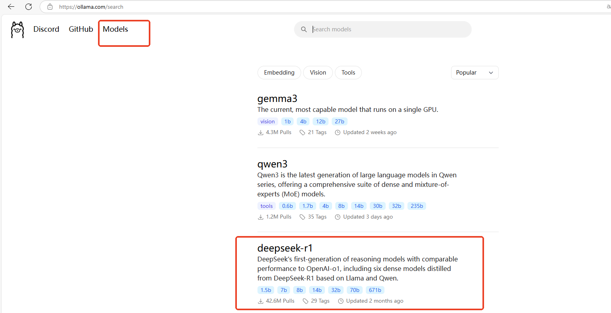Open the qwen3 model page
Viewport: 611px width, 313px height.
(272, 164)
